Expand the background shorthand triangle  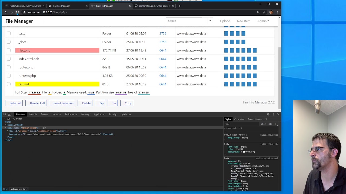[x=242, y=152]
